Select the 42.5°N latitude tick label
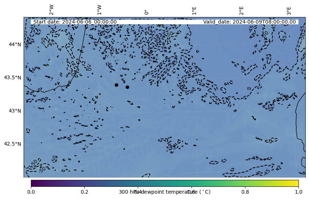Viewport: 309px width, 202px height. point(12,144)
